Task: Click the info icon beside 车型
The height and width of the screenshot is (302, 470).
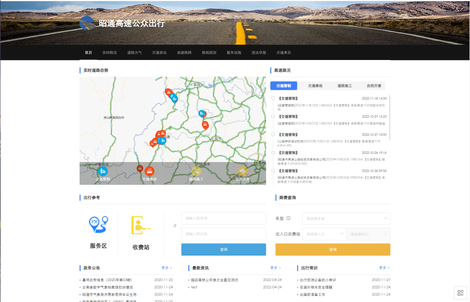Action: [288, 218]
